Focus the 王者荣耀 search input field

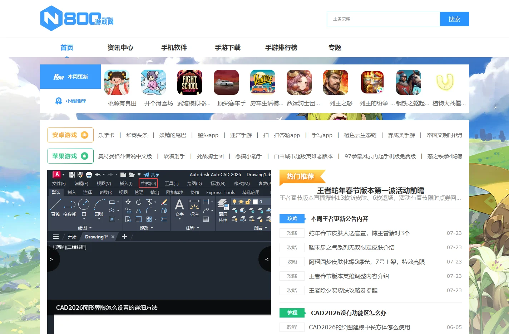point(383,19)
